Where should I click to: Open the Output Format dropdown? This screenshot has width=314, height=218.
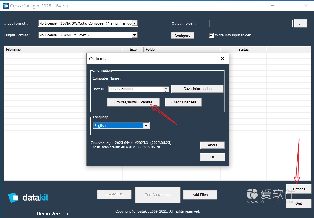(134, 35)
